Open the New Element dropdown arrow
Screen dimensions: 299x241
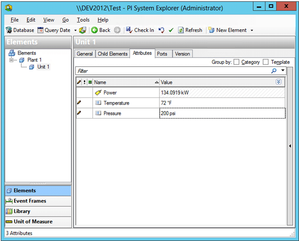[x=252, y=30]
